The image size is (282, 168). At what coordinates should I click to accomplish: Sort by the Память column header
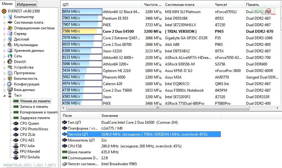point(262,5)
